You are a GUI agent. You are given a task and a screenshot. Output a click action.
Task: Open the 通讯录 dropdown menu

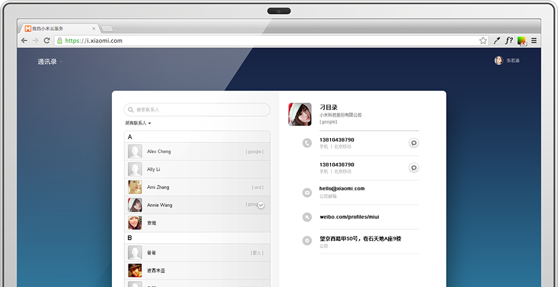[50, 61]
